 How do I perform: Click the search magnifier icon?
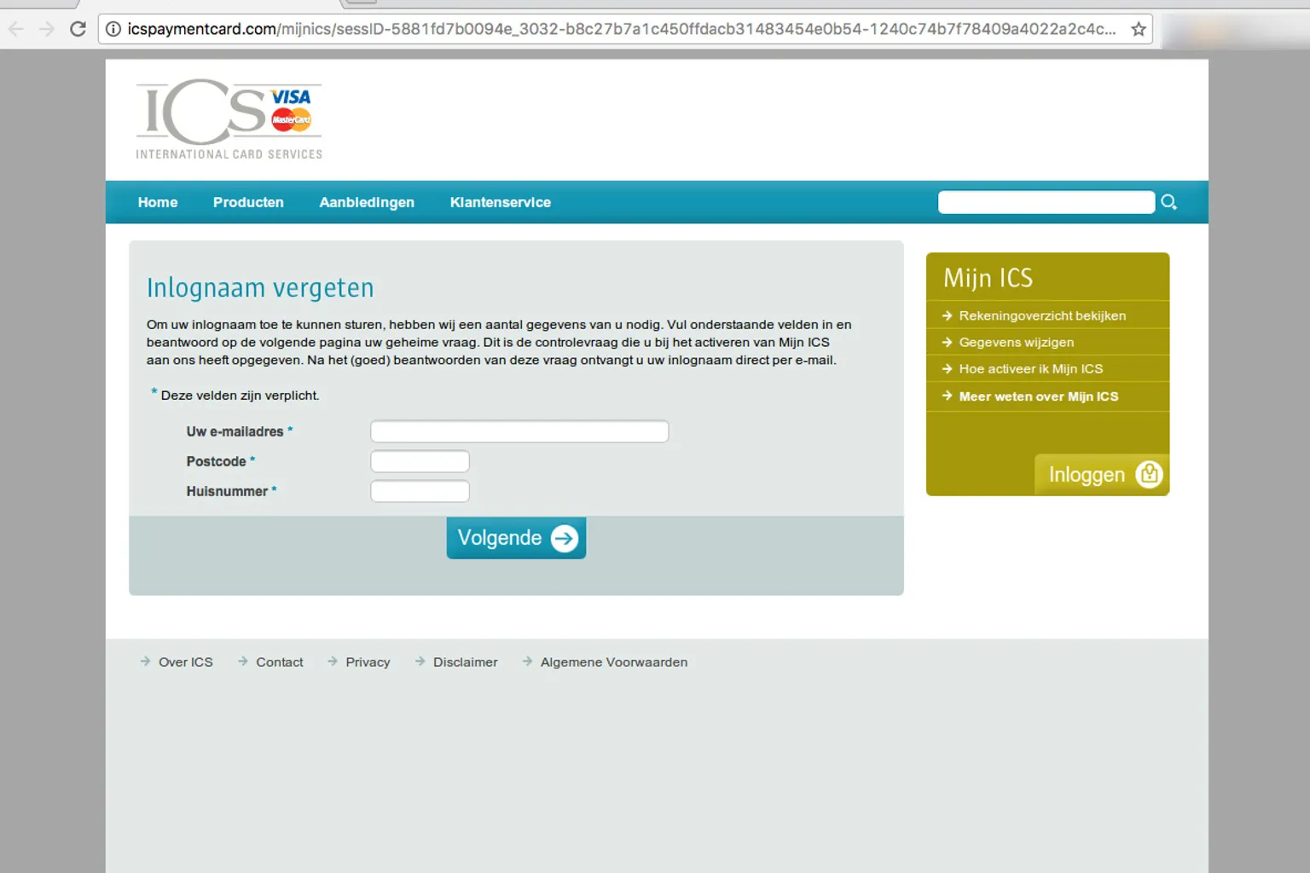click(1168, 202)
